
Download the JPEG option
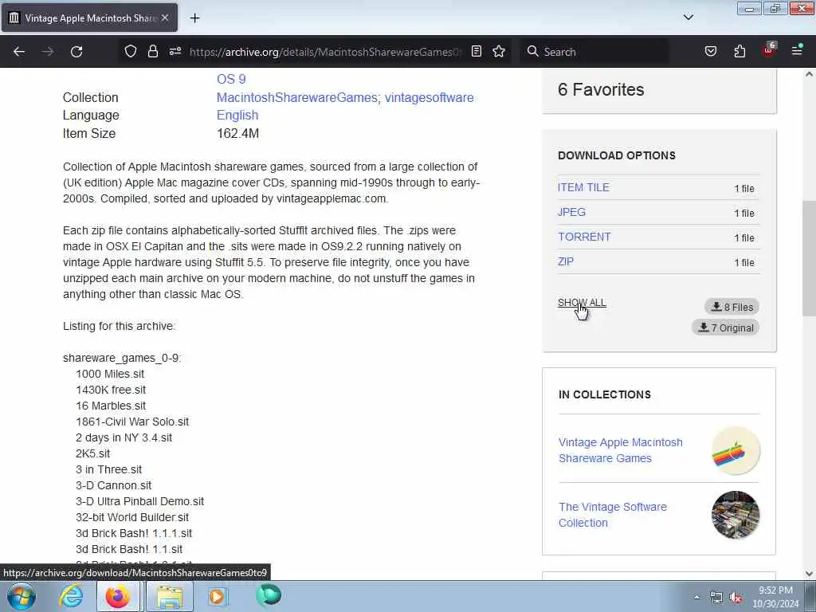click(x=571, y=212)
